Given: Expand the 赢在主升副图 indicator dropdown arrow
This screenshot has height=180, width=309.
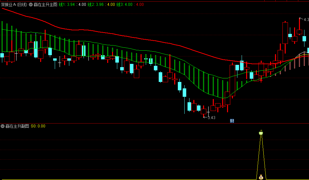Looking at the screenshot, I should click(3, 126).
